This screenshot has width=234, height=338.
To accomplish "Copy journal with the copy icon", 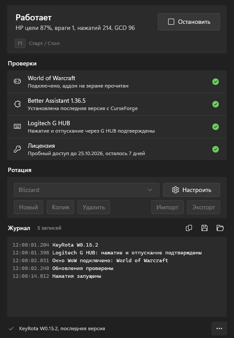I will [x=189, y=228].
